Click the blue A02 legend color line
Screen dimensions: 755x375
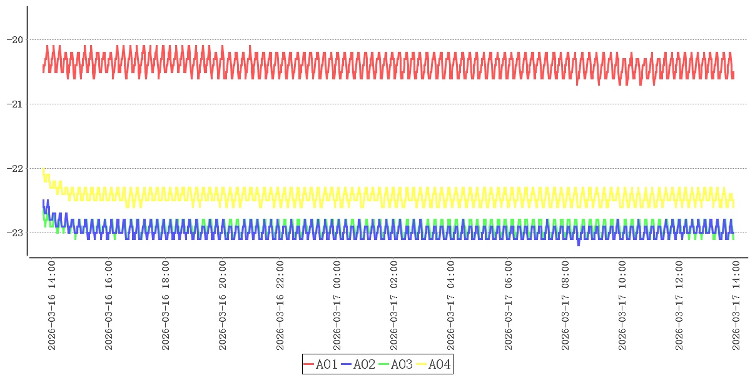347,364
